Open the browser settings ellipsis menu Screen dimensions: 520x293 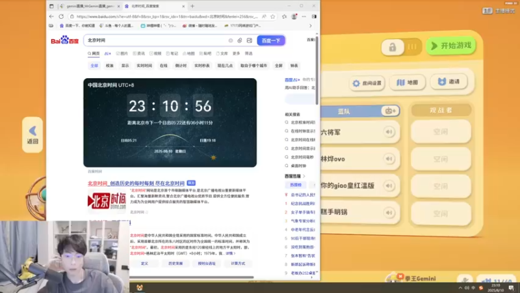click(x=304, y=16)
